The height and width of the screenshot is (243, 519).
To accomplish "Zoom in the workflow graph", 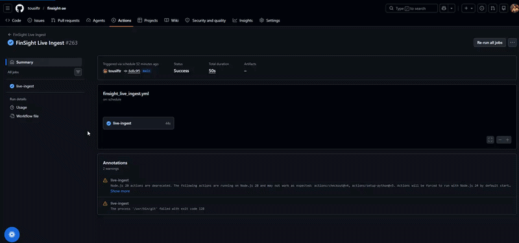I will 507,140.
